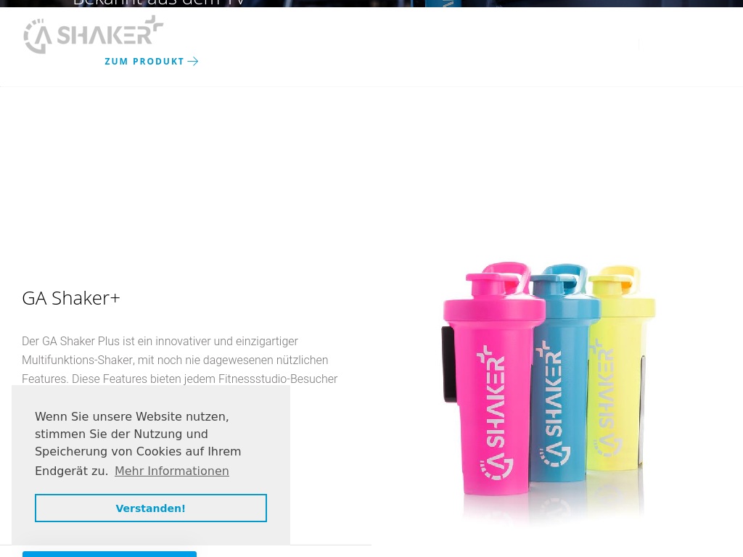Click the circular GA emblem in header logo
Image resolution: width=743 pixels, height=557 pixels.
click(38, 36)
